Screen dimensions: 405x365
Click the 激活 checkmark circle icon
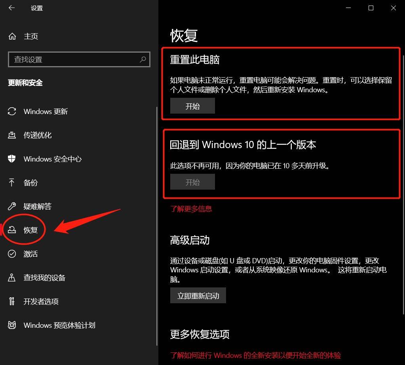pyautogui.click(x=12, y=254)
